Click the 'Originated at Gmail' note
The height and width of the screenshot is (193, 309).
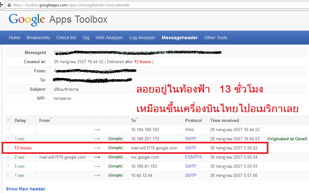(x=287, y=139)
